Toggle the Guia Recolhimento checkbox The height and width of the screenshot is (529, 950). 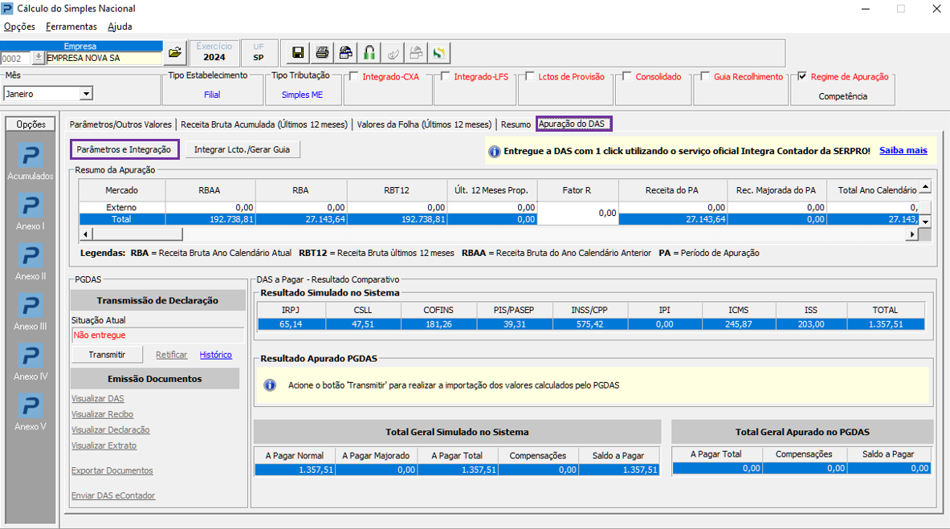705,77
